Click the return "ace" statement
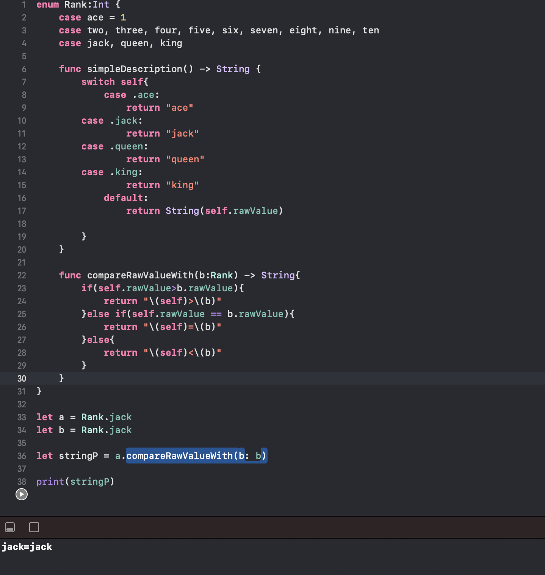545x575 pixels. (160, 108)
